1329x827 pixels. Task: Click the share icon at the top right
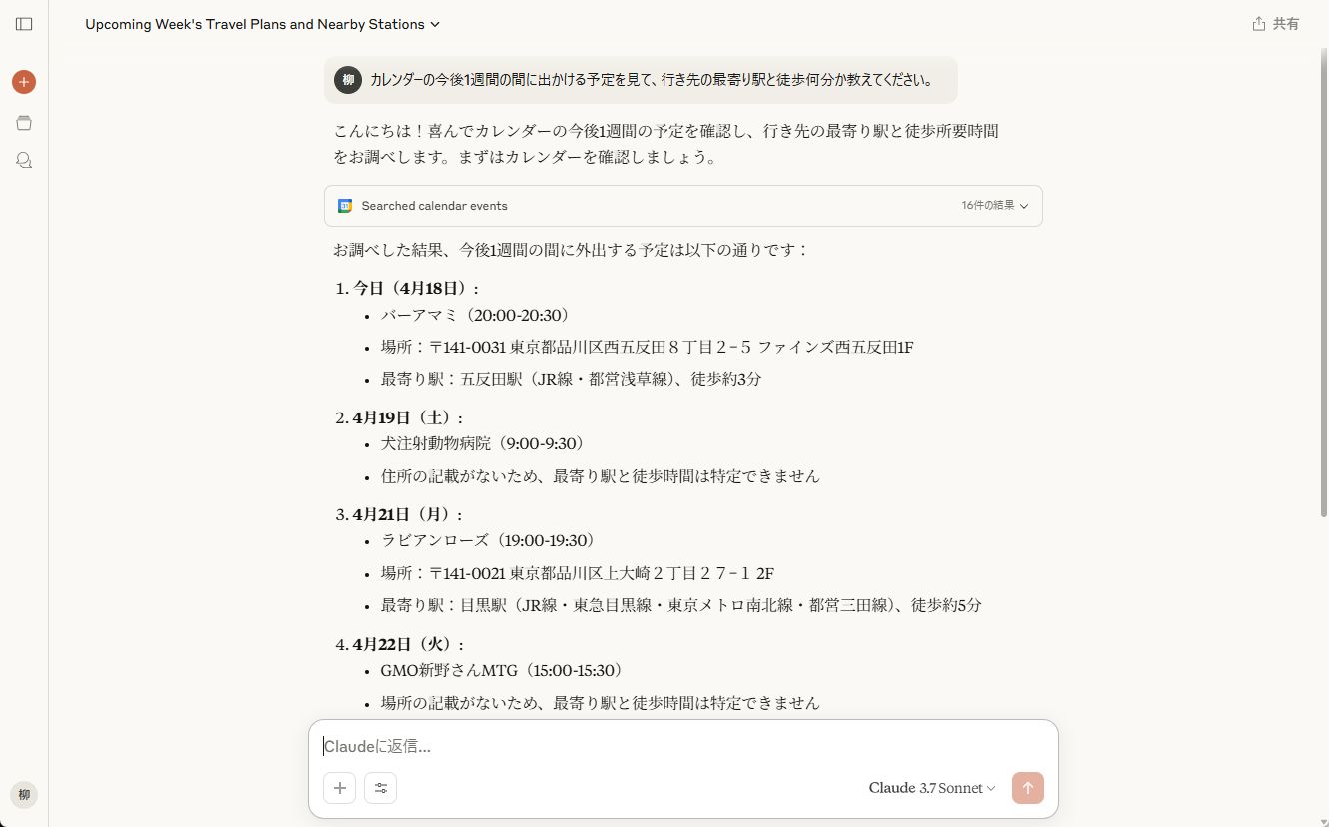click(x=1259, y=24)
